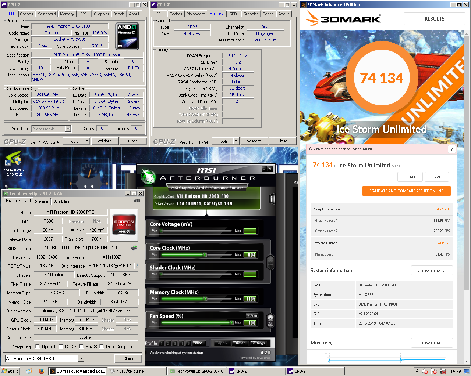Click the Link clocks icon in Afterburner
The width and height of the screenshot is (471, 376).
point(270,263)
